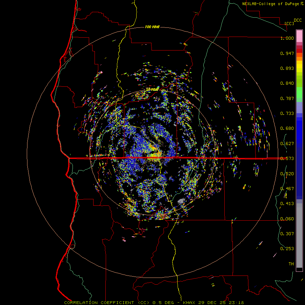Click the 0.787 scale value
The height and width of the screenshot is (305, 305).
click(287, 98)
